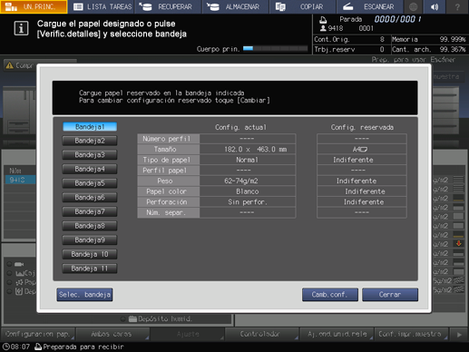
Task: Select Bandeja5 tray
Action: (90, 183)
